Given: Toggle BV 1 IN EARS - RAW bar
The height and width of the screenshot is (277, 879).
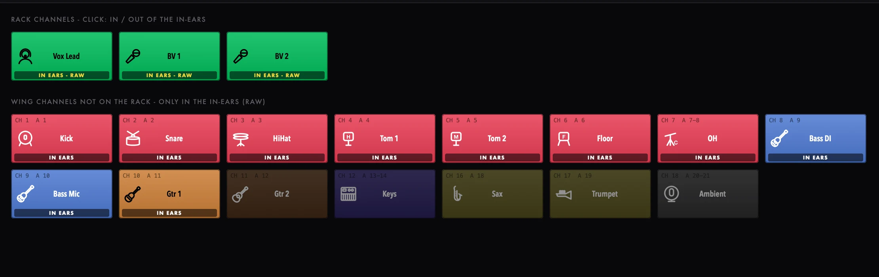Looking at the screenshot, I should (169, 75).
